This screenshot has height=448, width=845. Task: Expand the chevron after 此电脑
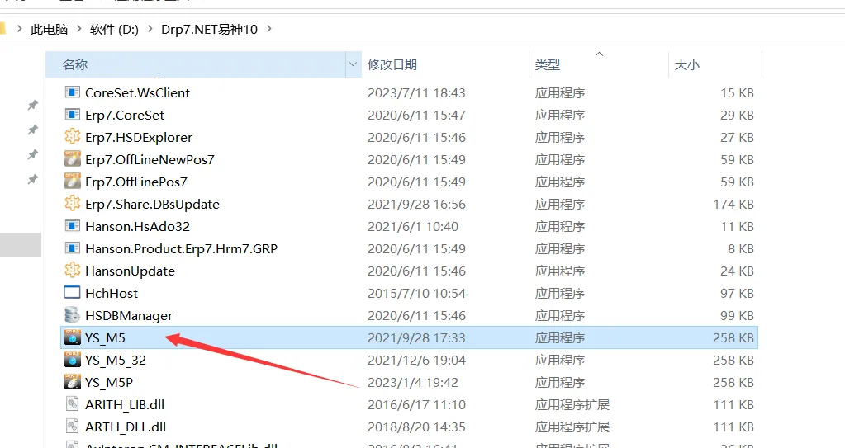coord(79,29)
